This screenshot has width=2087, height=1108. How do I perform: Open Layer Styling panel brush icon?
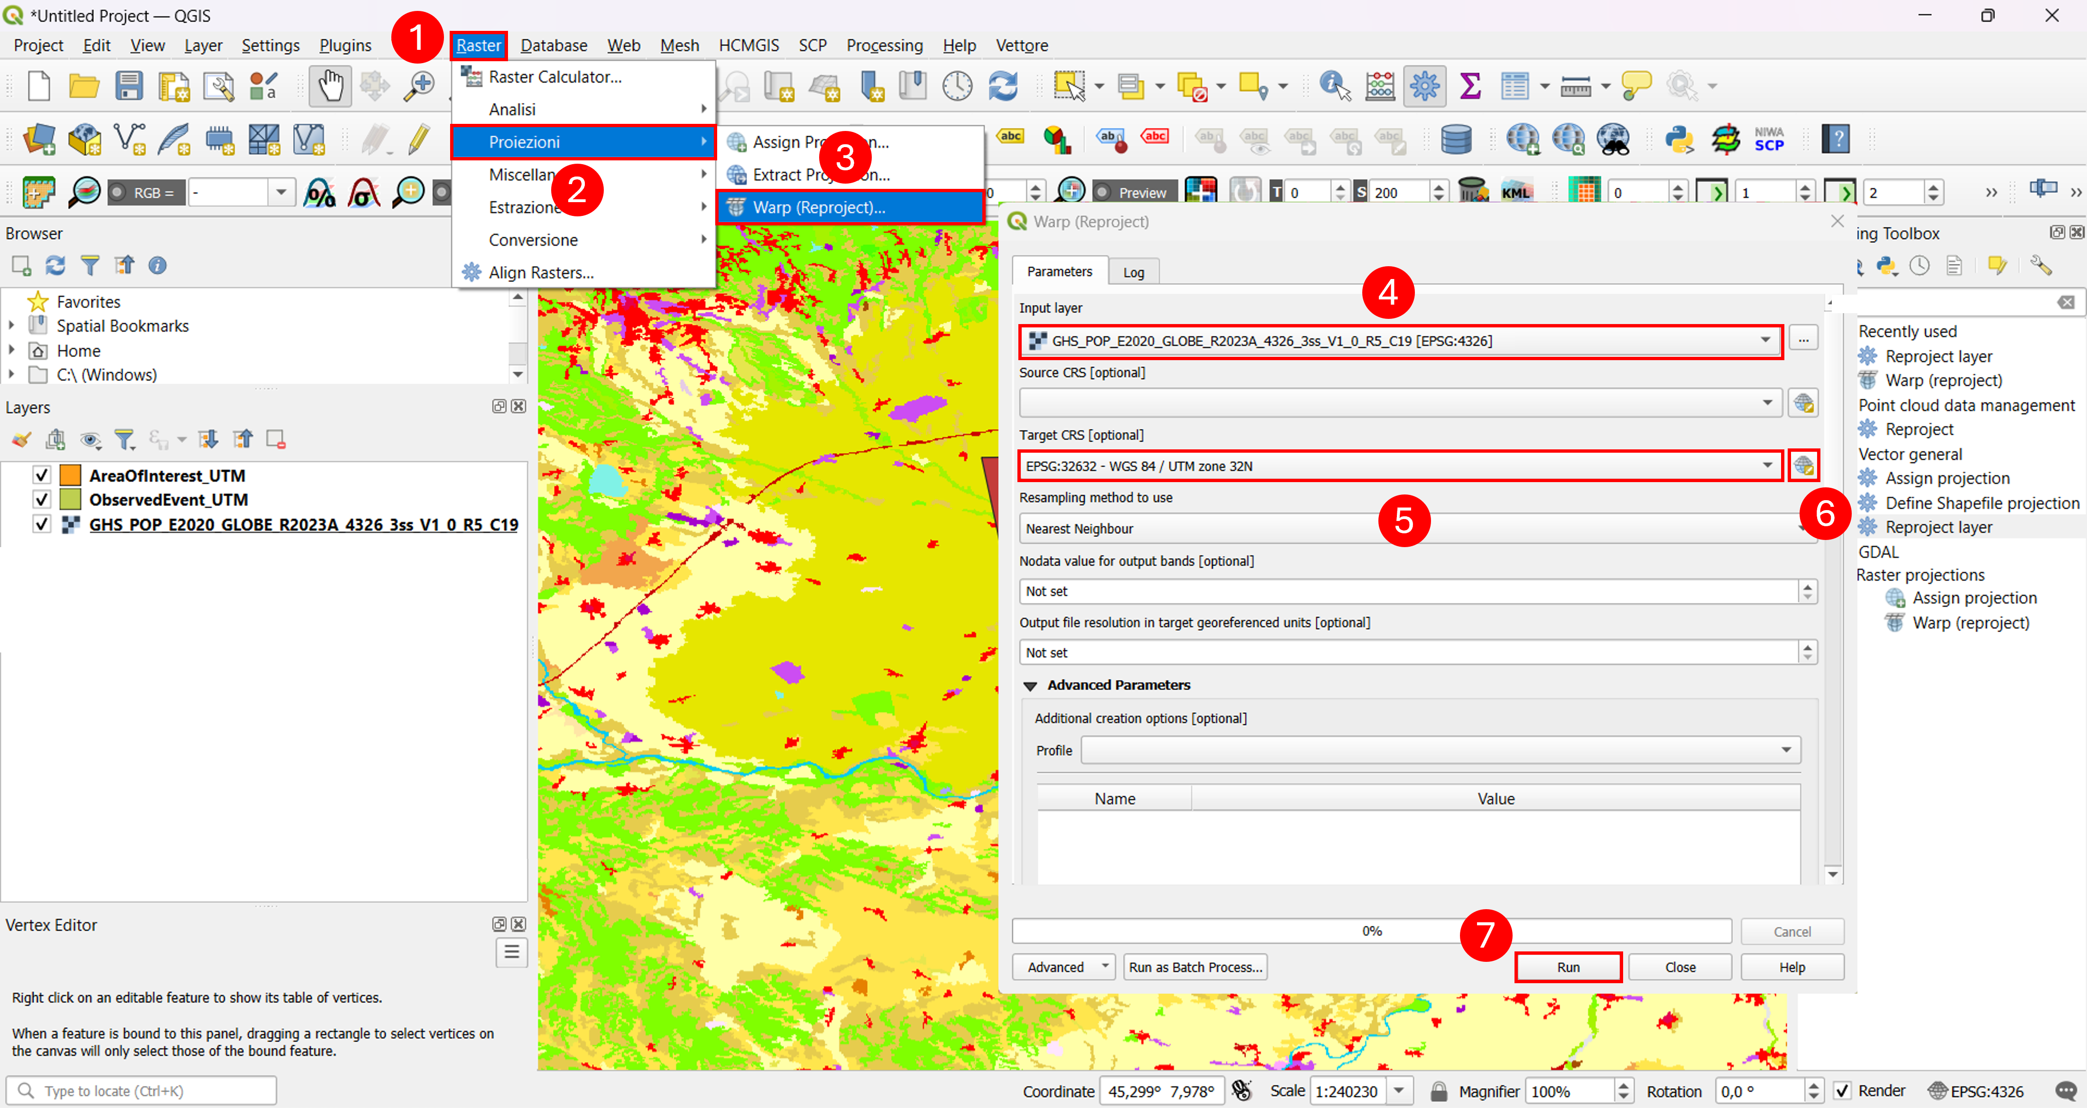pos(21,439)
